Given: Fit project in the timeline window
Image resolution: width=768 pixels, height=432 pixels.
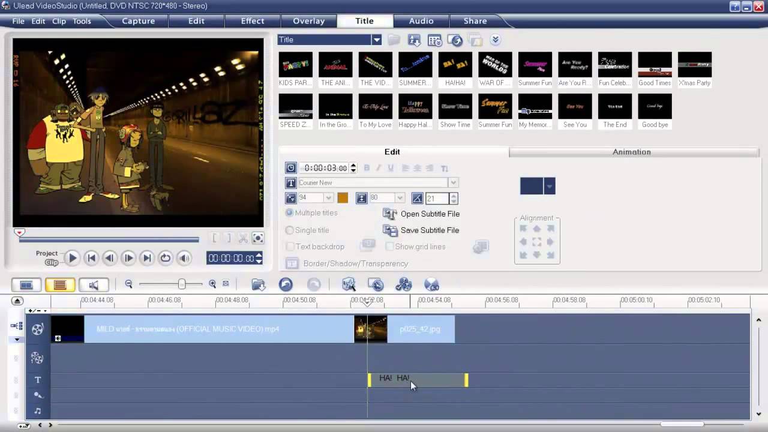Looking at the screenshot, I should 226,284.
